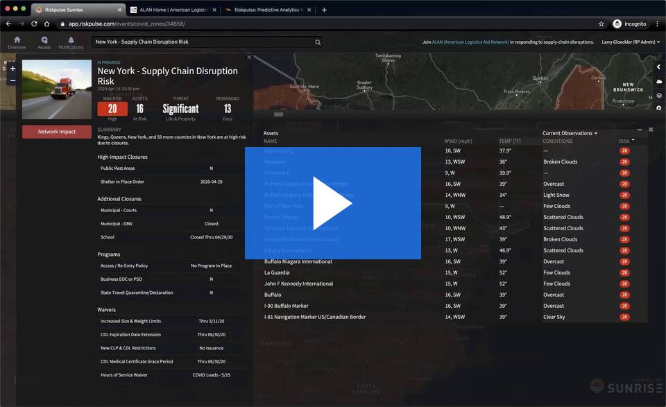Follow the ALAN (American Logistics Aid Network) link
666x407 pixels.
pos(470,42)
